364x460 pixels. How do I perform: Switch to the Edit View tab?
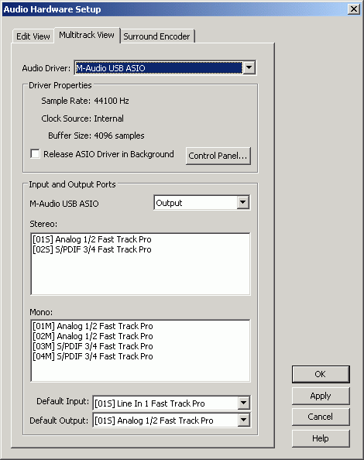point(33,36)
